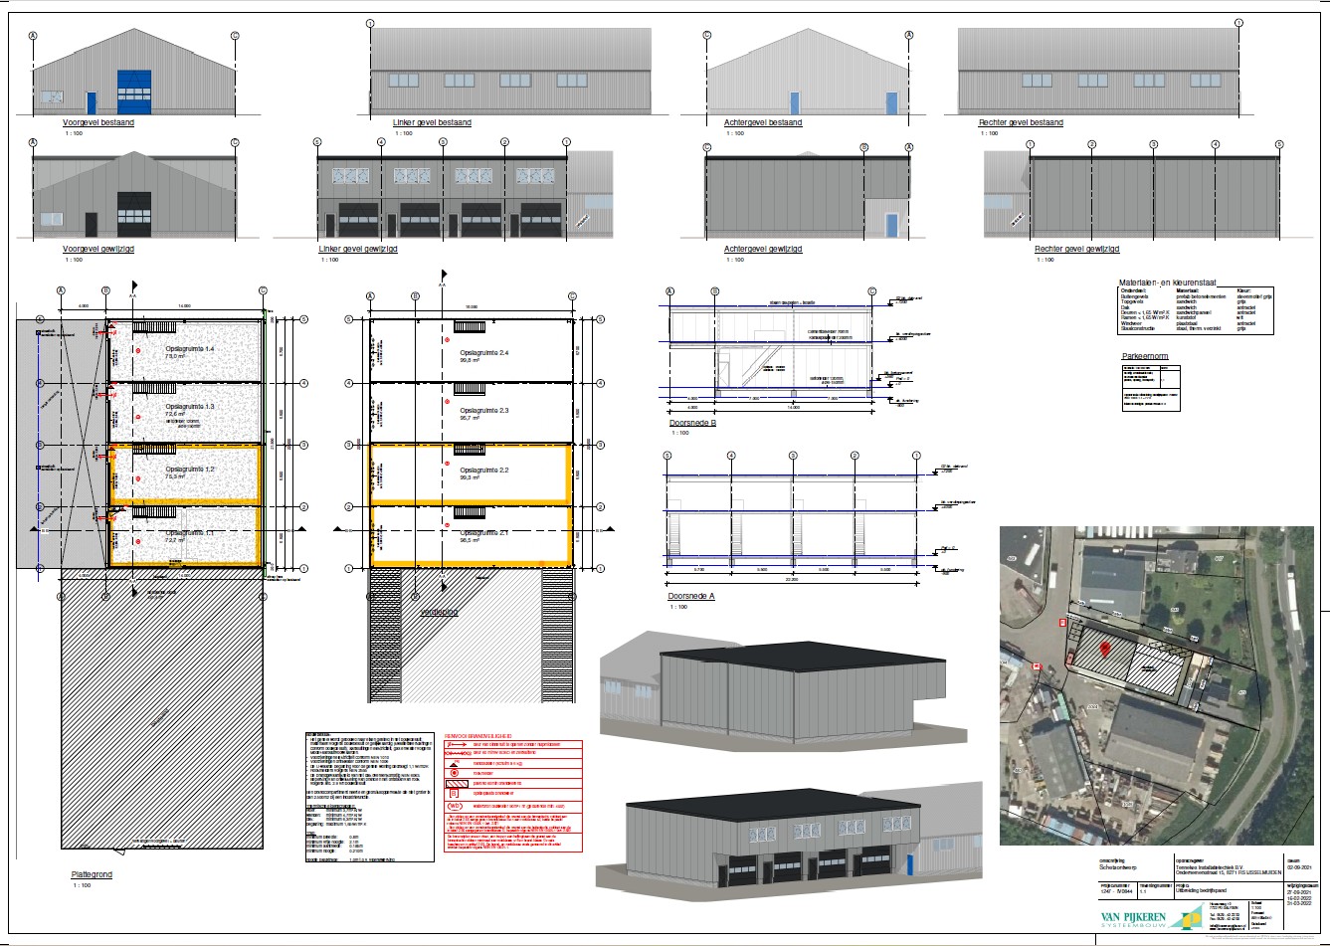Click the Opslagruimte 1.2 room label
Screen dimensions: 1330x946
190,468
